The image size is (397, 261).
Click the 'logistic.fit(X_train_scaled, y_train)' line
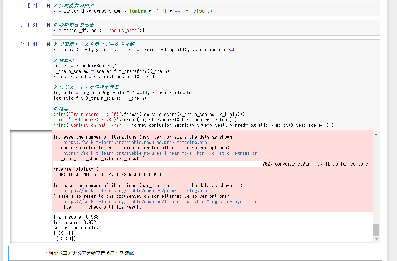pyautogui.click(x=100, y=98)
